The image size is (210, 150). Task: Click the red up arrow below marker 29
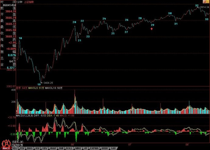click(x=152, y=29)
